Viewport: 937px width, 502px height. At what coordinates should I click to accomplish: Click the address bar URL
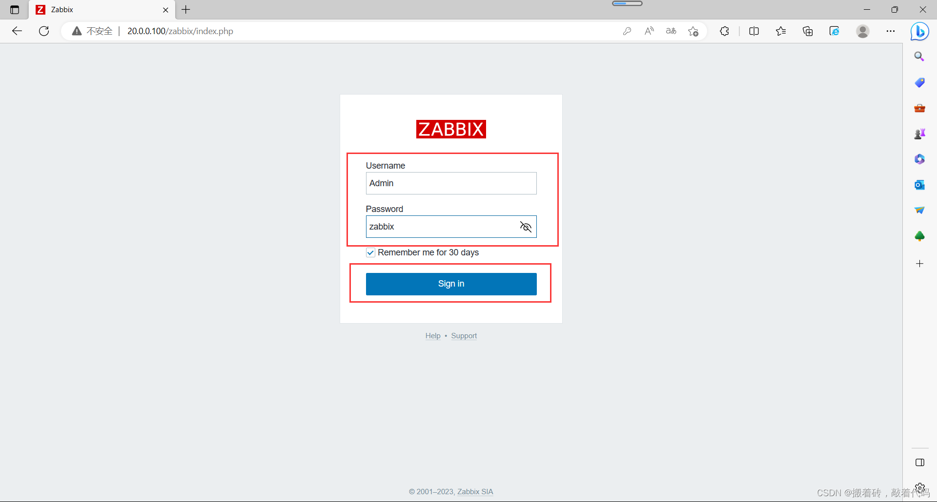tap(180, 31)
